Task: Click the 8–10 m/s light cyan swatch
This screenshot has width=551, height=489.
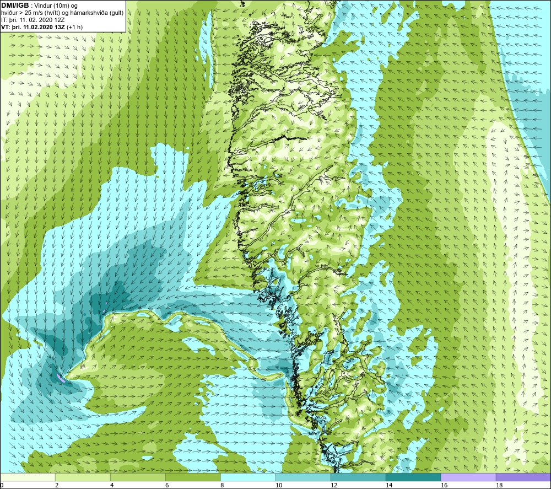Action: 248,477
